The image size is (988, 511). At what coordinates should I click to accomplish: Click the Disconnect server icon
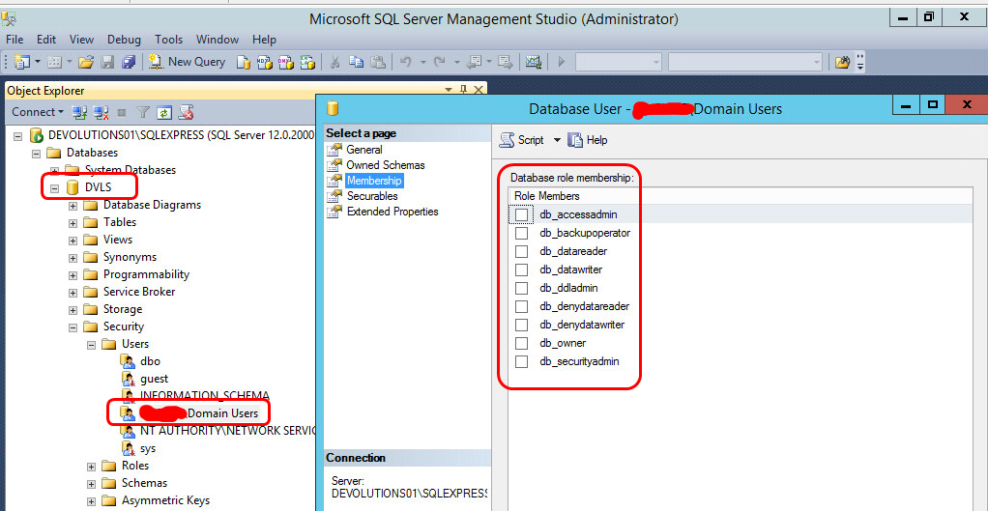point(101,113)
